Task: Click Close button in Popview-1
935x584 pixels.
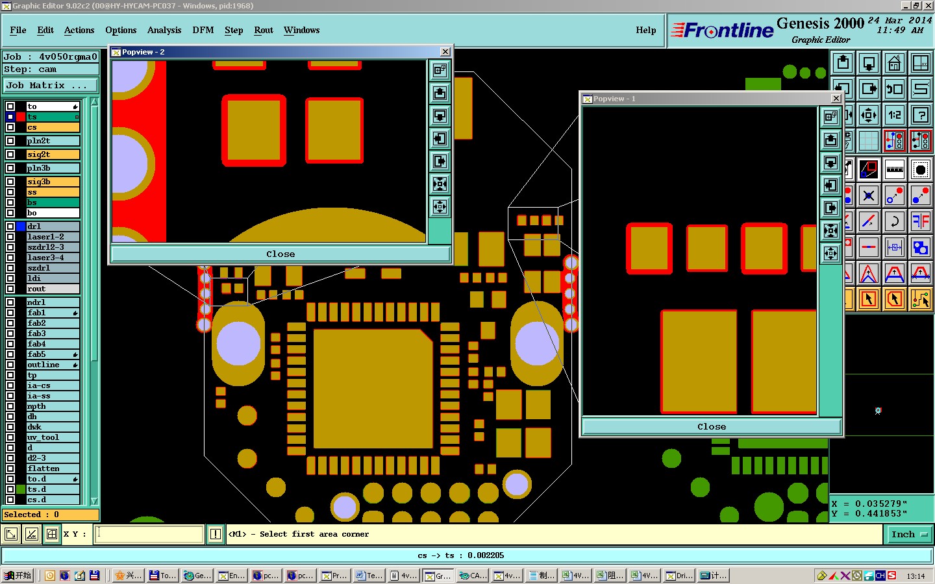Action: pyautogui.click(x=712, y=426)
